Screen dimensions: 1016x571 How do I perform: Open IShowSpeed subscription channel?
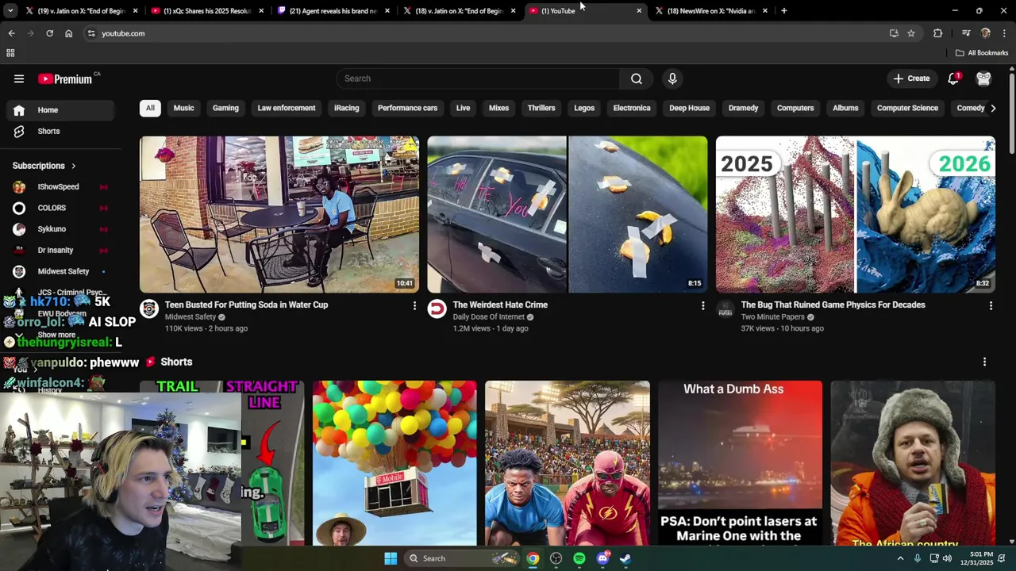pyautogui.click(x=60, y=187)
